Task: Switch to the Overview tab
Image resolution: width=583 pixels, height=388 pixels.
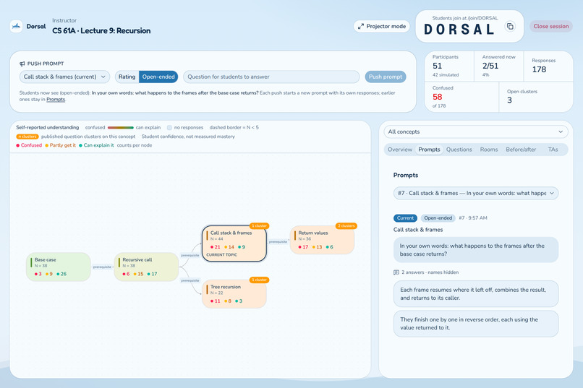Action: (400, 150)
